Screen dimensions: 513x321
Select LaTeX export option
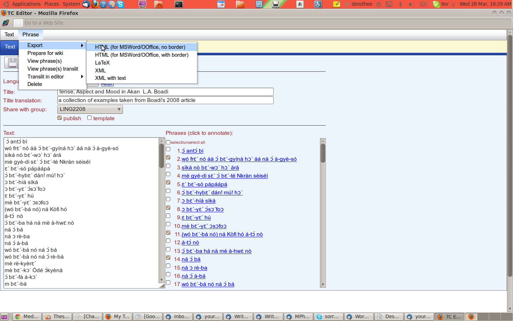click(141, 63)
